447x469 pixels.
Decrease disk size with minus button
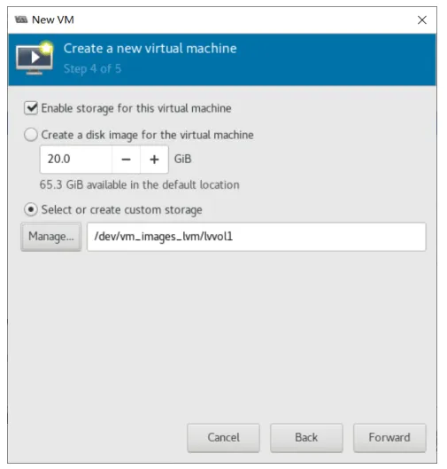126,160
